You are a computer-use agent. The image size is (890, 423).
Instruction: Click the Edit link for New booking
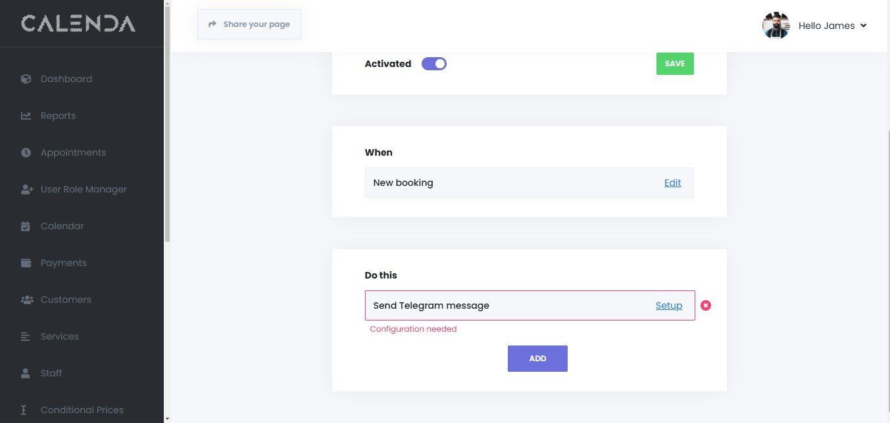[672, 183]
